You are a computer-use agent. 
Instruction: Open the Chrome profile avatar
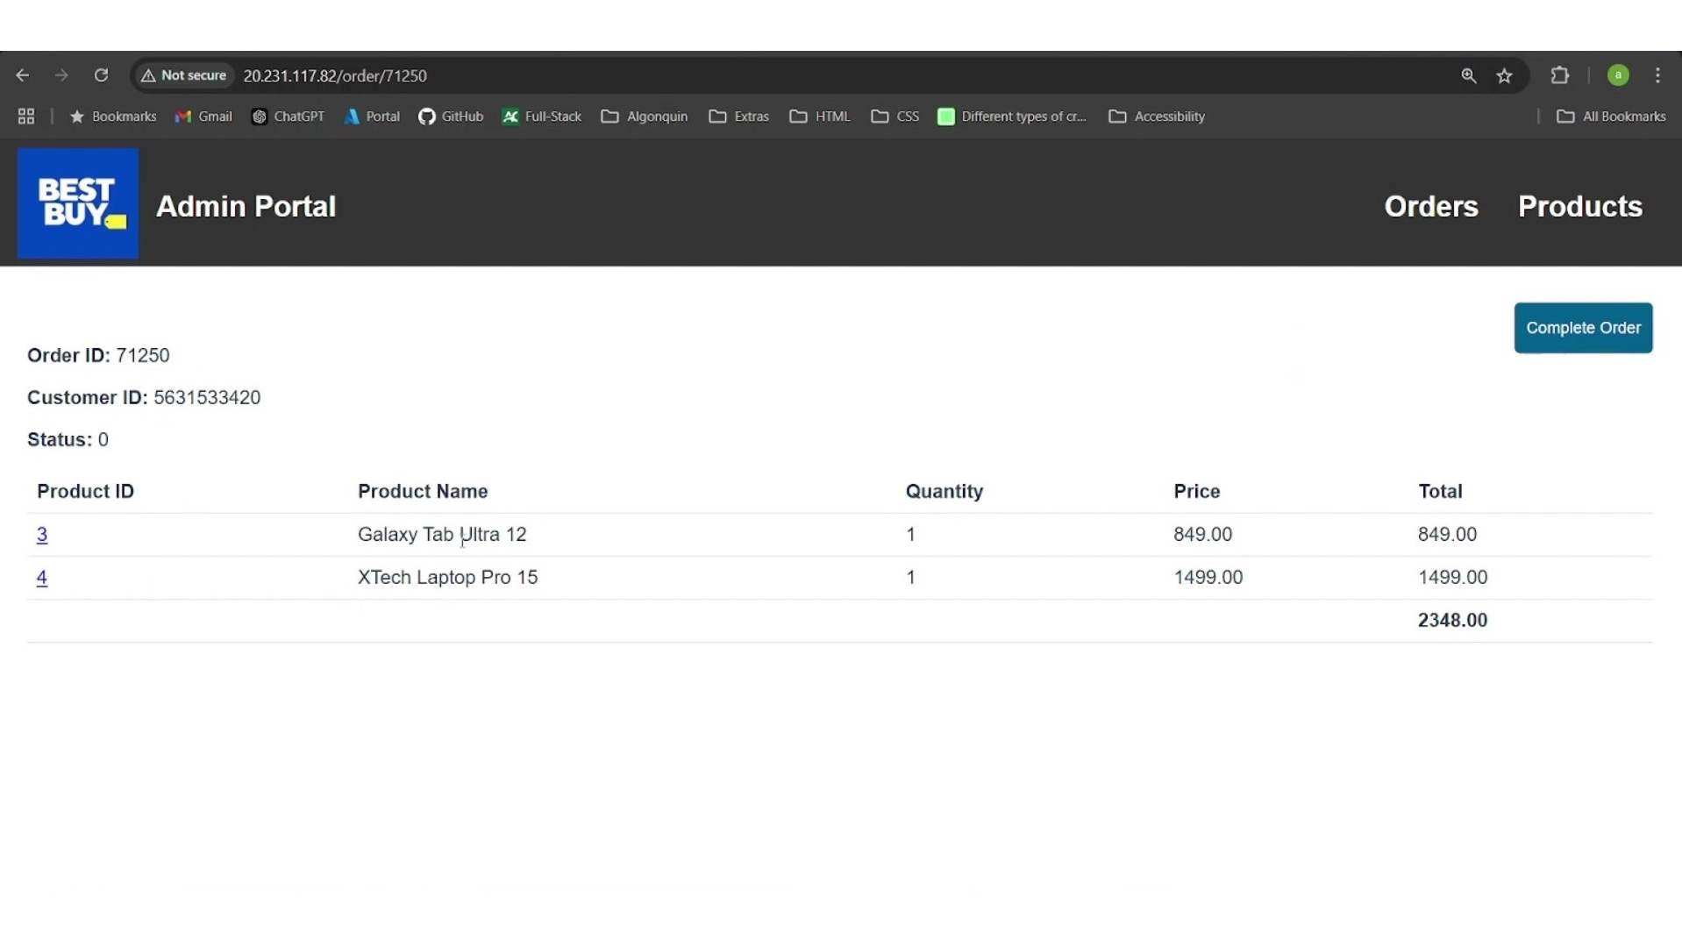tap(1618, 76)
